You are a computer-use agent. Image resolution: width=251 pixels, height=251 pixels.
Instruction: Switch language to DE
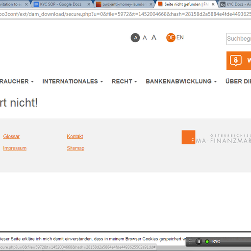click(x=171, y=38)
